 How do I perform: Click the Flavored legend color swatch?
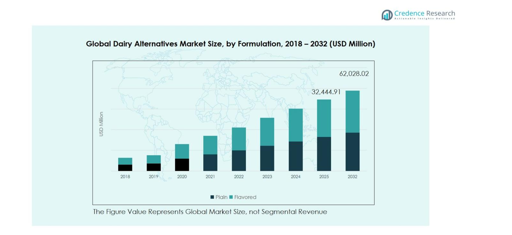coord(231,197)
